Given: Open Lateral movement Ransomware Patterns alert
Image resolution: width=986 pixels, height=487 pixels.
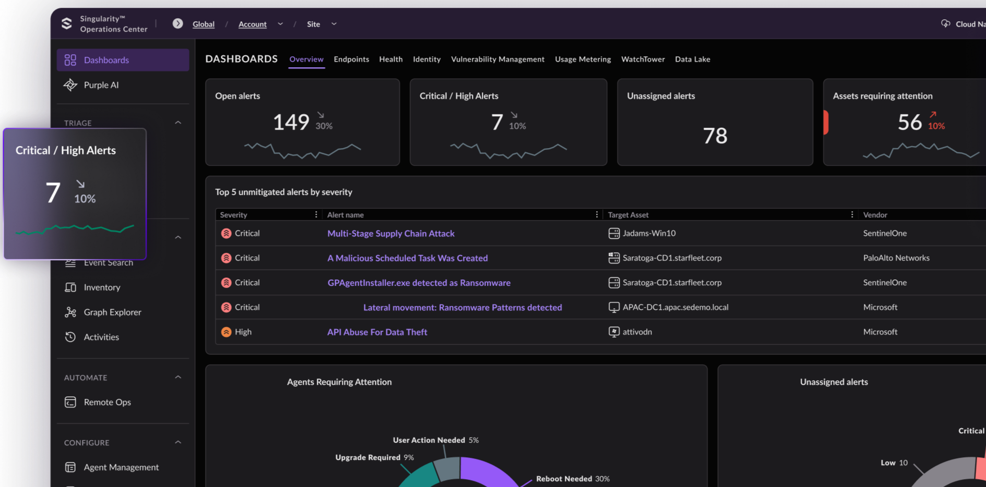Looking at the screenshot, I should pyautogui.click(x=462, y=308).
